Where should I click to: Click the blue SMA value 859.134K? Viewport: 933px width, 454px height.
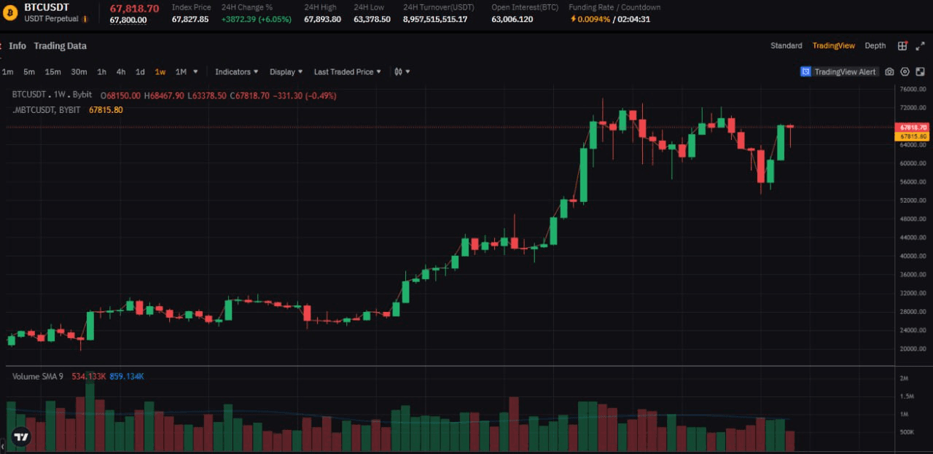point(127,377)
